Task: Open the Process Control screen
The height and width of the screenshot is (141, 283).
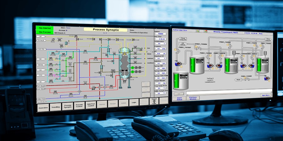Action: [79, 105]
